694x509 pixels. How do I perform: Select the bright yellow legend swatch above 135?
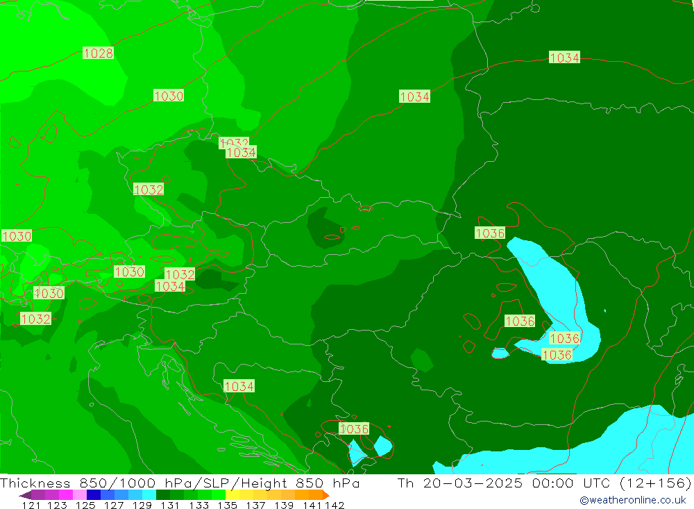232,495
